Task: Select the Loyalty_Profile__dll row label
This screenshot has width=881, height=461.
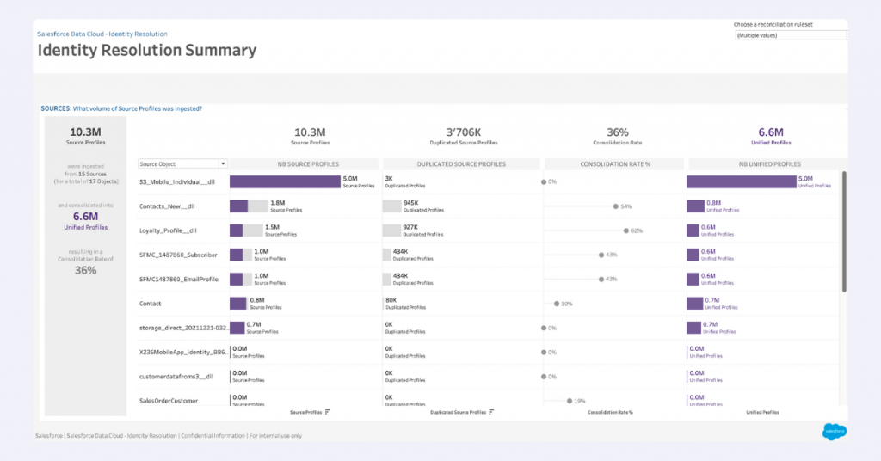Action: point(168,230)
